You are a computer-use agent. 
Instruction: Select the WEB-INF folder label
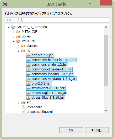[x=29, y=41]
